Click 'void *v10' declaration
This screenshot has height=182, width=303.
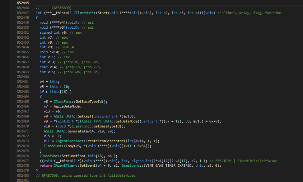50,52
